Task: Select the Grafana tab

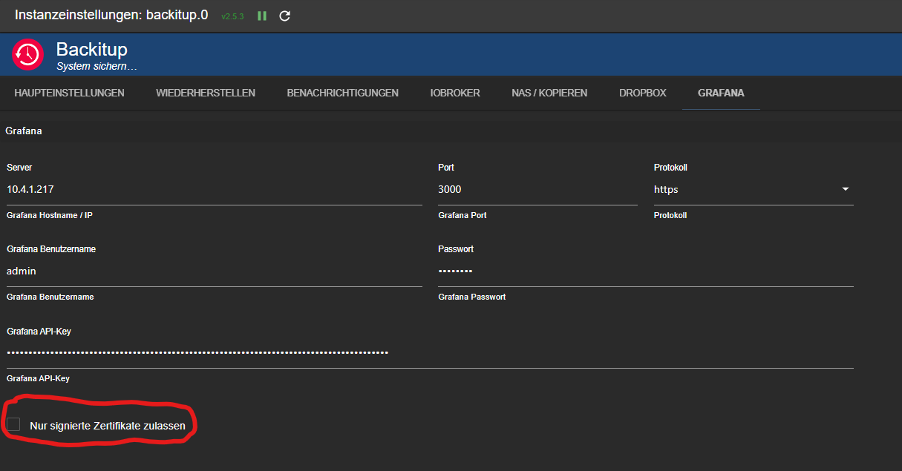Action: coord(721,93)
